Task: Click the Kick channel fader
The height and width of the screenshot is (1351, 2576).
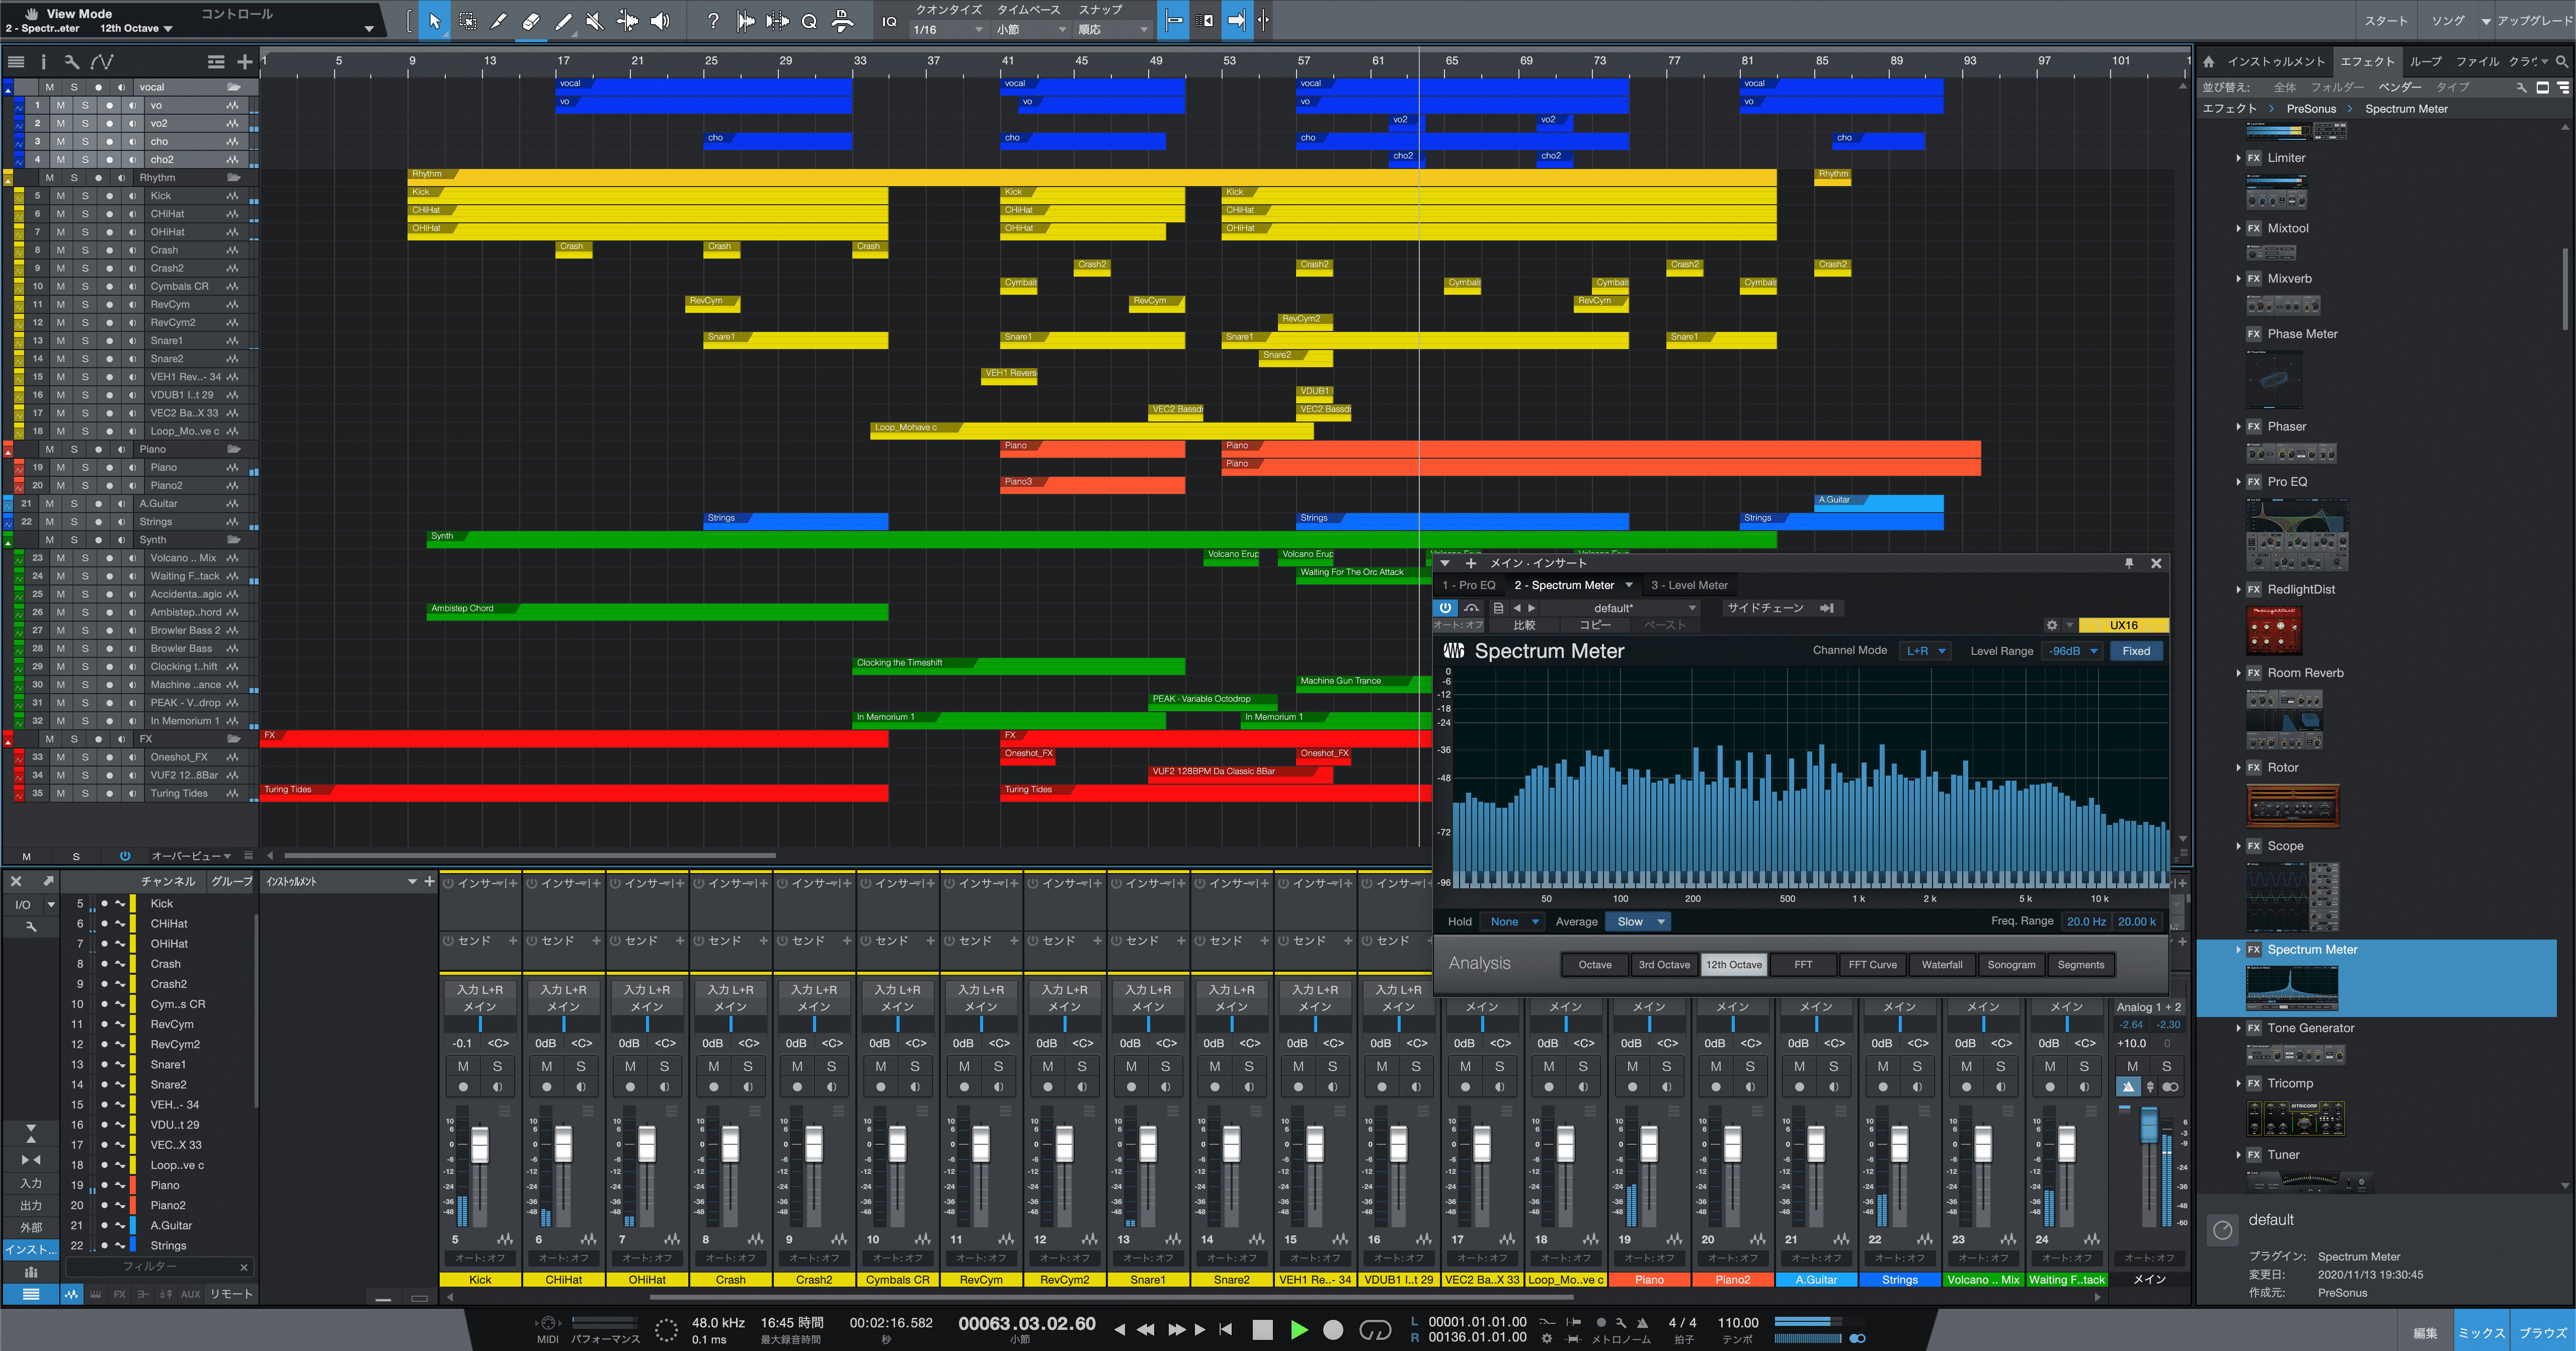Action: pos(480,1144)
